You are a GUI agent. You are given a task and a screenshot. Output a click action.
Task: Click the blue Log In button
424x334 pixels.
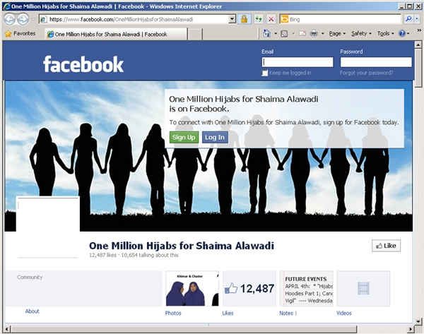pyautogui.click(x=215, y=137)
